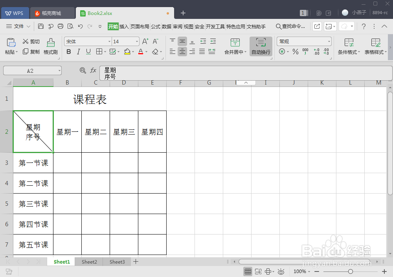Viewport: 393px width, 277px height.
Task: Expand Merge and Center options arrow
Action: pos(245,52)
